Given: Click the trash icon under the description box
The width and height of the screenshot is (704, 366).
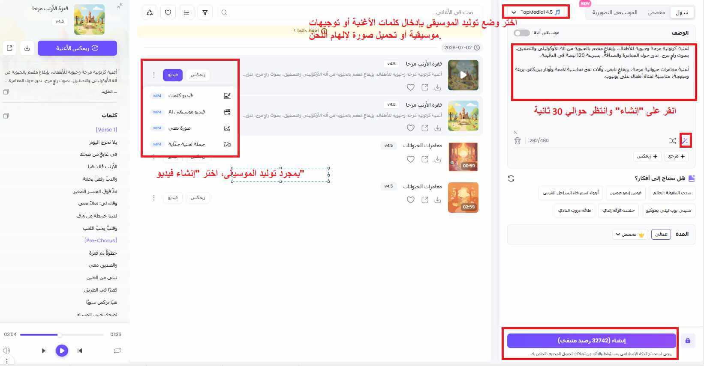Looking at the screenshot, I should [517, 140].
